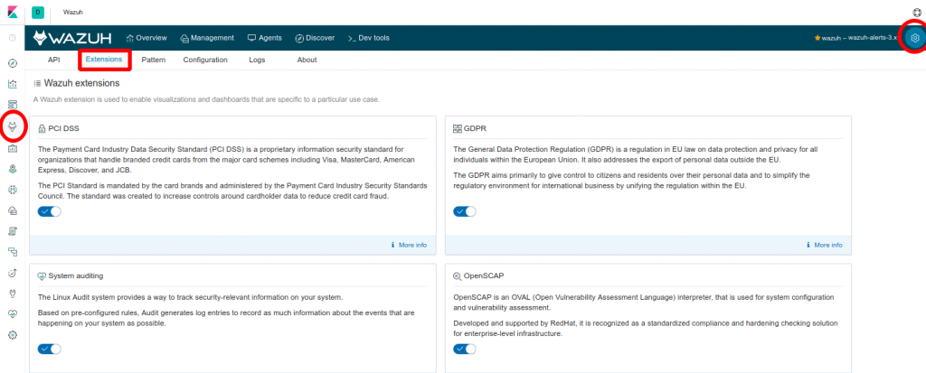926x373 pixels.
Task: Open Kibana Dev Tools wrench icon
Action: [13, 294]
